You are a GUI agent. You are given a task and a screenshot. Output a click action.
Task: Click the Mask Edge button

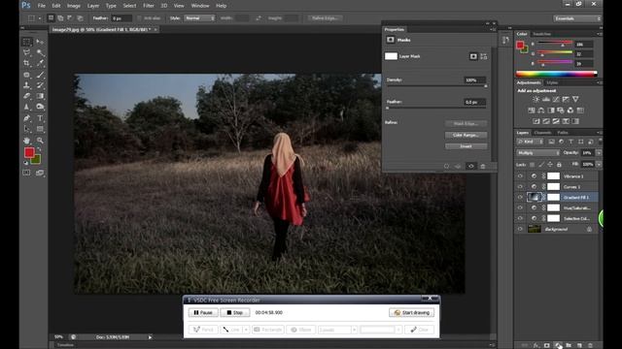coord(466,124)
